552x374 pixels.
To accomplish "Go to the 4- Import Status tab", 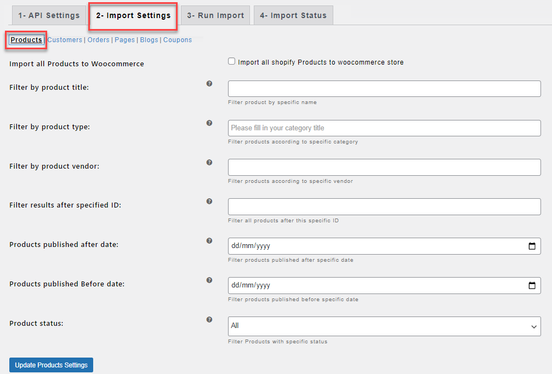I will (x=293, y=15).
